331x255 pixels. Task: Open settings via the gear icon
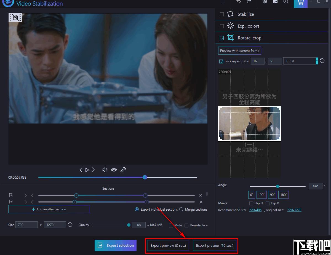pos(265,2)
